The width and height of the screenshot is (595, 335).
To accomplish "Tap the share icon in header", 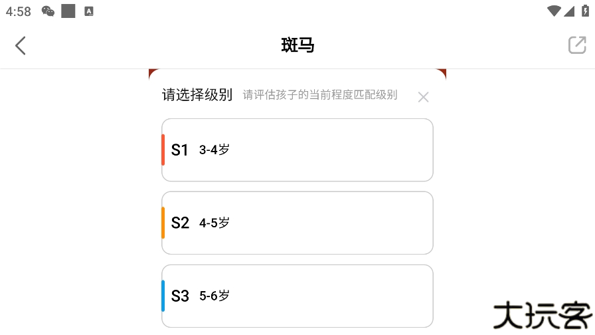I will click(x=576, y=45).
